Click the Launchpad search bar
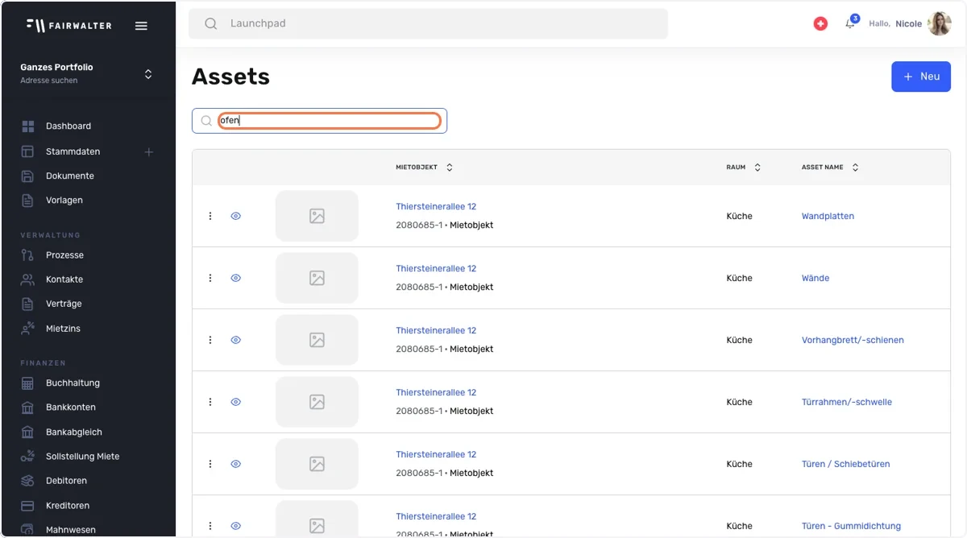967x538 pixels. tap(428, 23)
